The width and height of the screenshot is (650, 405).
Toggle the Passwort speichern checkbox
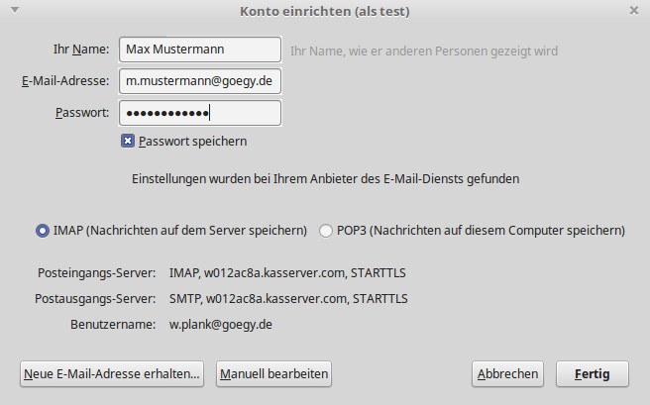(128, 142)
